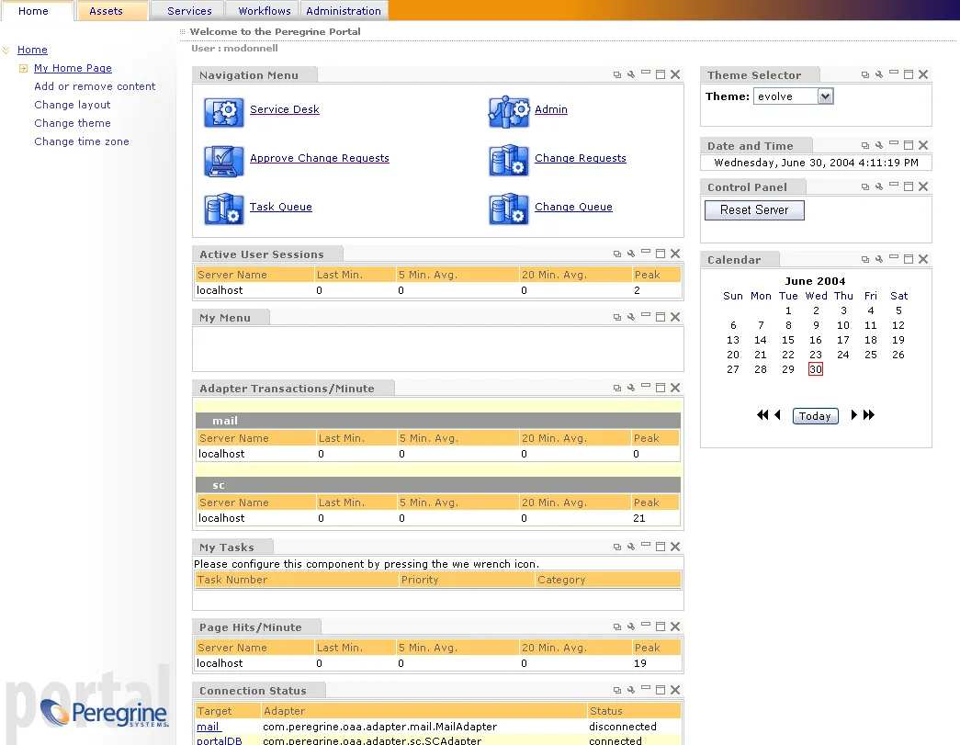
Task: Click the My Home Page sidebar link
Action: [x=73, y=68]
